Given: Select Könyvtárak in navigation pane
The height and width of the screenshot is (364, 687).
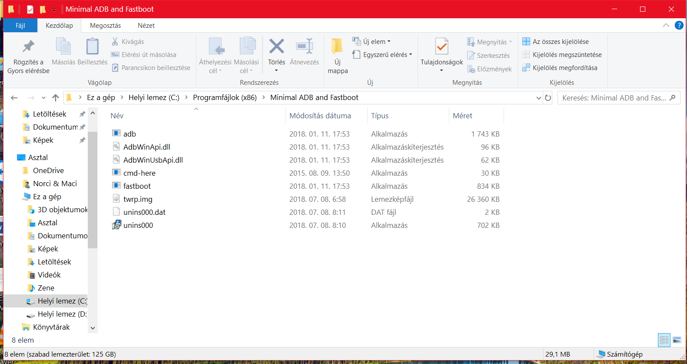Looking at the screenshot, I should click(x=51, y=327).
